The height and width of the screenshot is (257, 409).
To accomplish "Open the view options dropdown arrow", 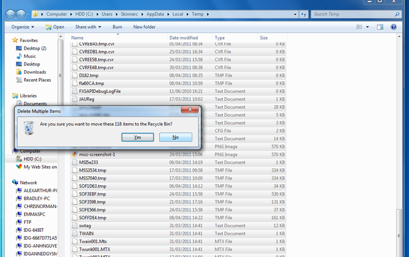I will coord(368,27).
